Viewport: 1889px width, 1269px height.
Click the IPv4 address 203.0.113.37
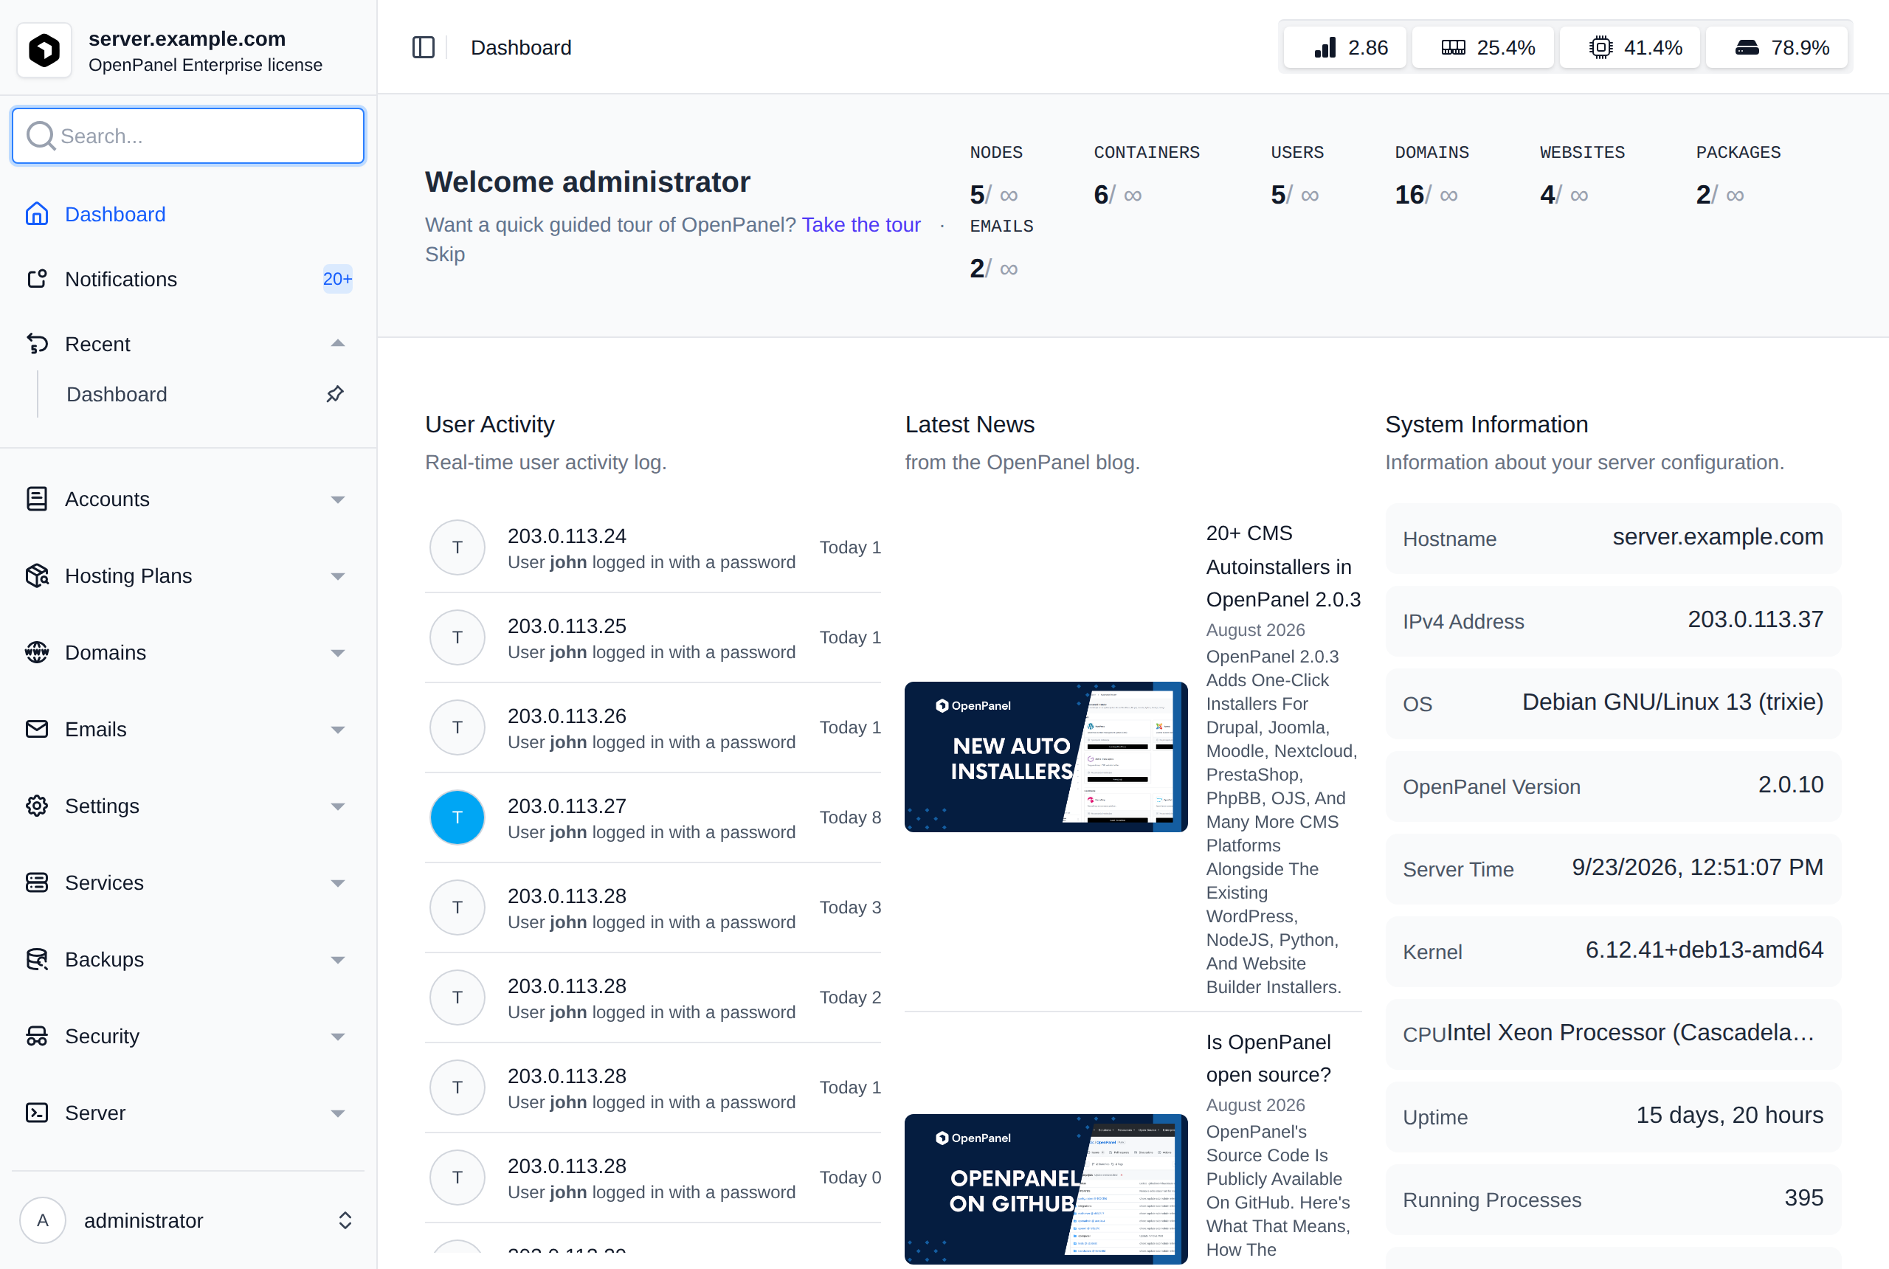coord(1755,619)
